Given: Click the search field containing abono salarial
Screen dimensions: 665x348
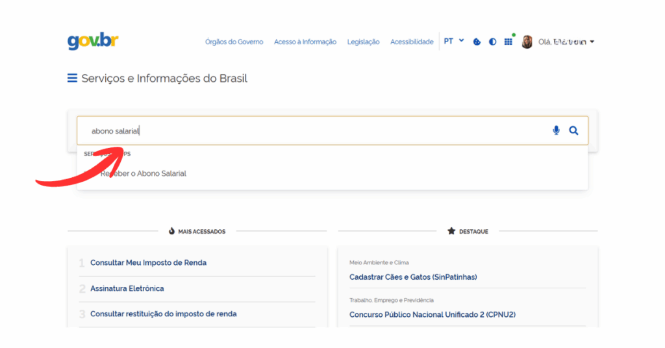Looking at the screenshot, I should [312, 130].
